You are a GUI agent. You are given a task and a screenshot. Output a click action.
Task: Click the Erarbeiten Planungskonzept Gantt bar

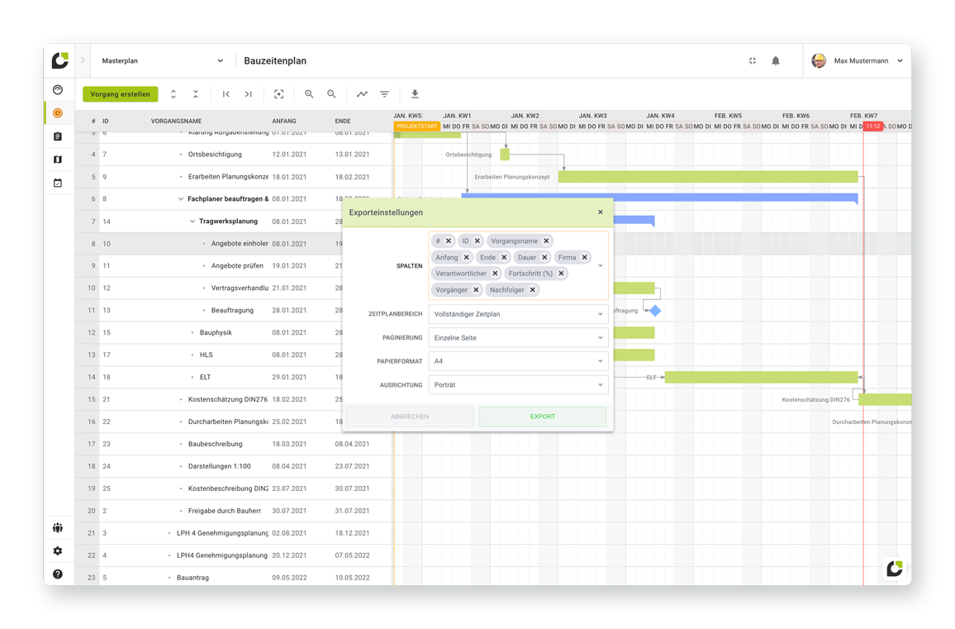tap(708, 177)
